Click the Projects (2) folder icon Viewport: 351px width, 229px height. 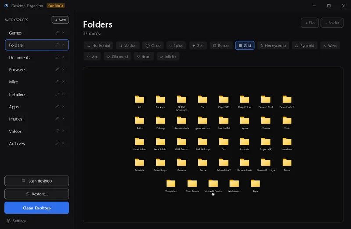pos(266,141)
